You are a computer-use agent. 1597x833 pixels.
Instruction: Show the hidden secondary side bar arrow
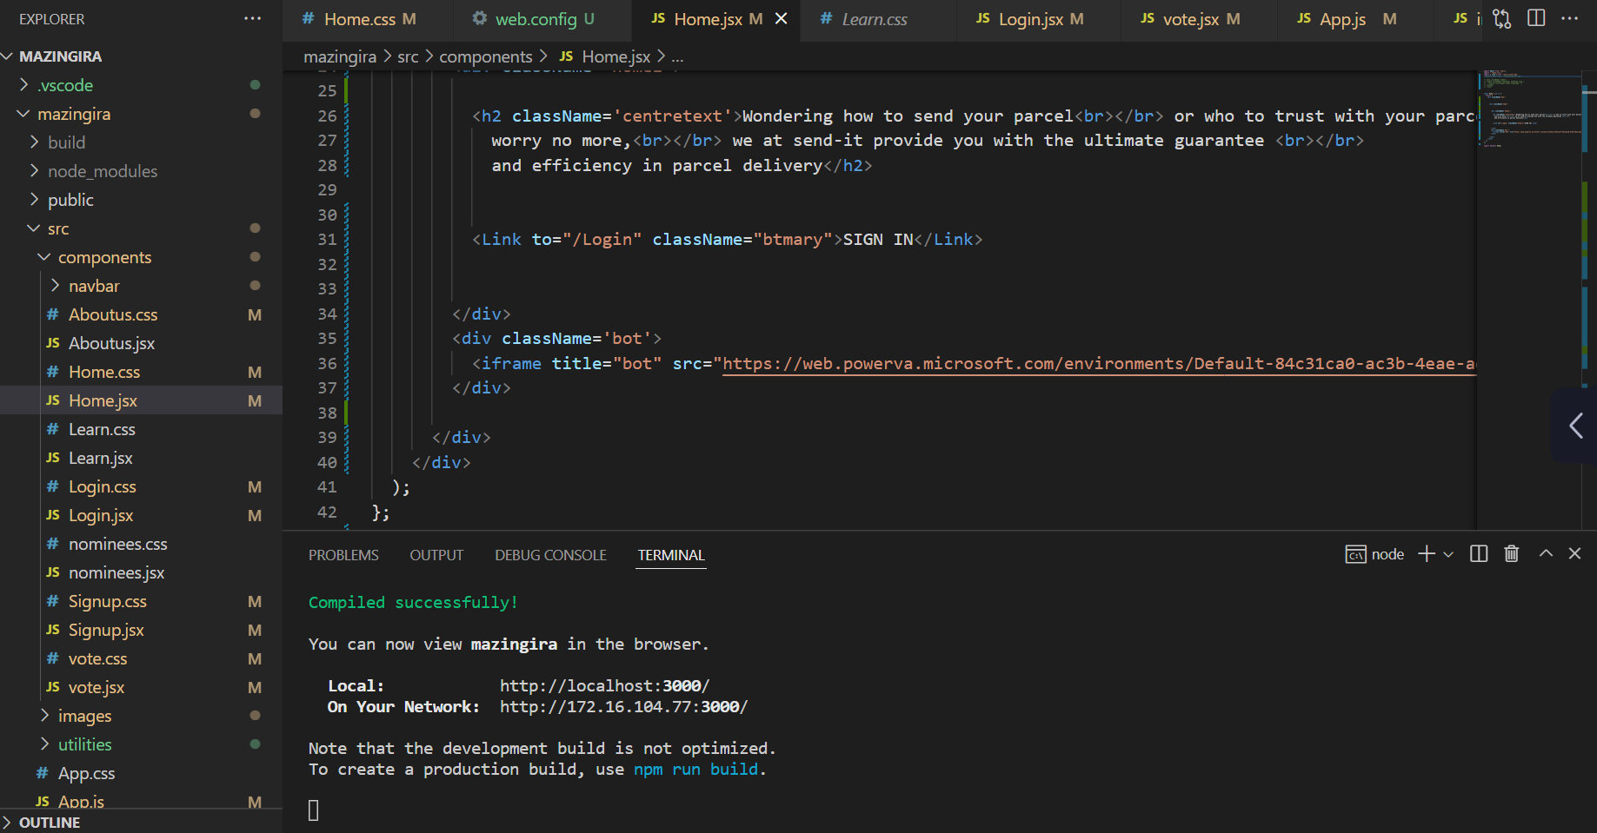tap(1575, 426)
